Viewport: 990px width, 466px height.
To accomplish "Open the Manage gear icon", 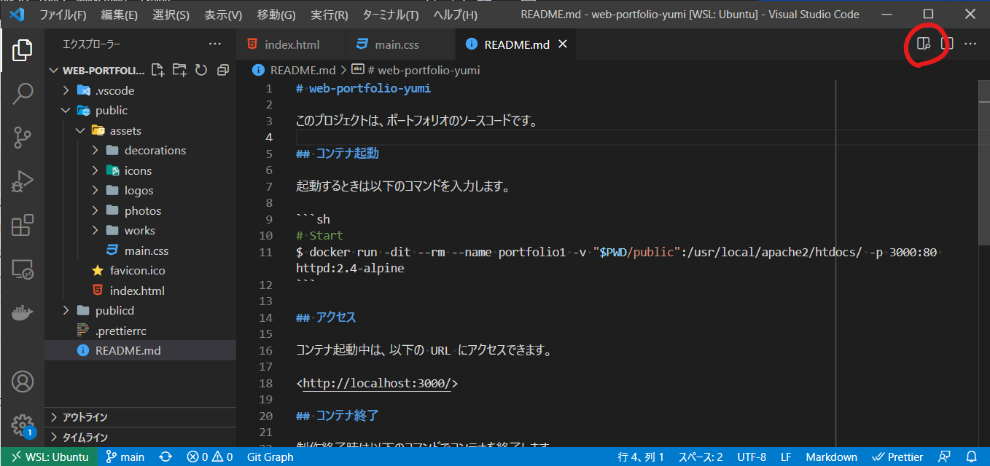I will (x=22, y=425).
